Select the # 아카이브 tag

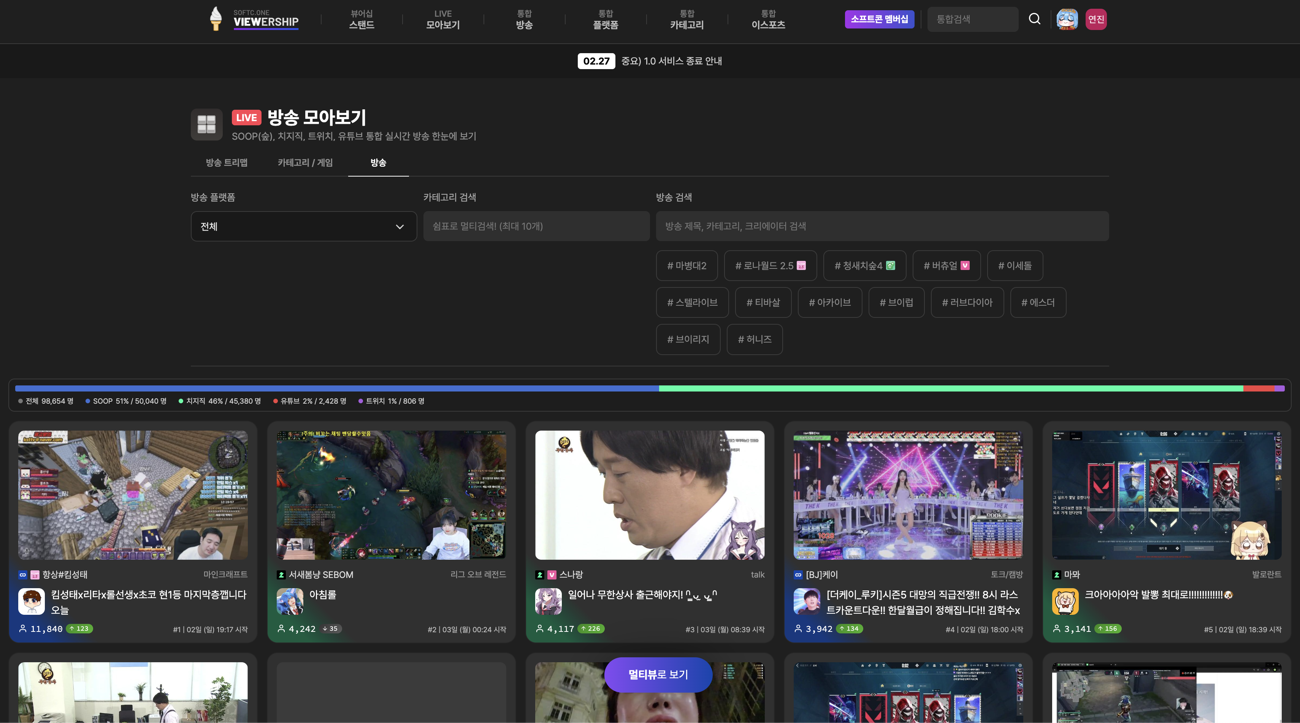point(830,303)
